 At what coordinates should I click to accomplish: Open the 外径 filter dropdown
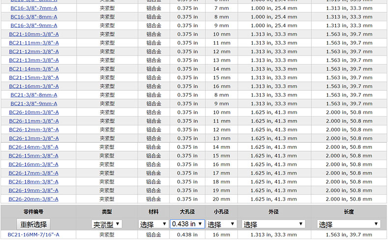pyautogui.click(x=274, y=224)
